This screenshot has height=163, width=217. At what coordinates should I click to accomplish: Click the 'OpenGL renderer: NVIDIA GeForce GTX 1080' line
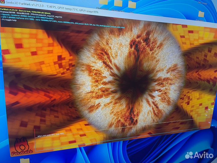click(27, 17)
